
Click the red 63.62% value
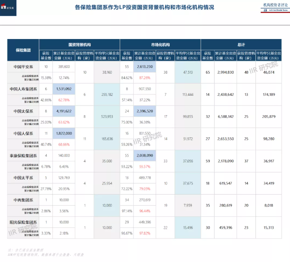pos(64,122)
